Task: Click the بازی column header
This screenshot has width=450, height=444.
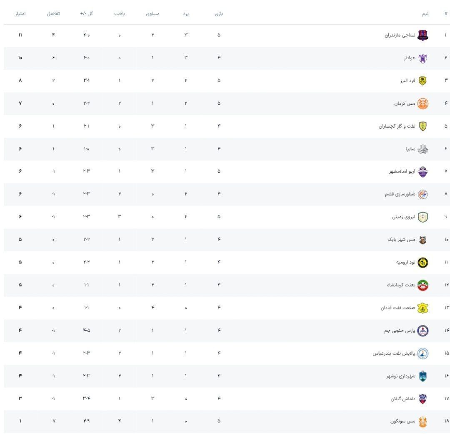Action: click(219, 14)
